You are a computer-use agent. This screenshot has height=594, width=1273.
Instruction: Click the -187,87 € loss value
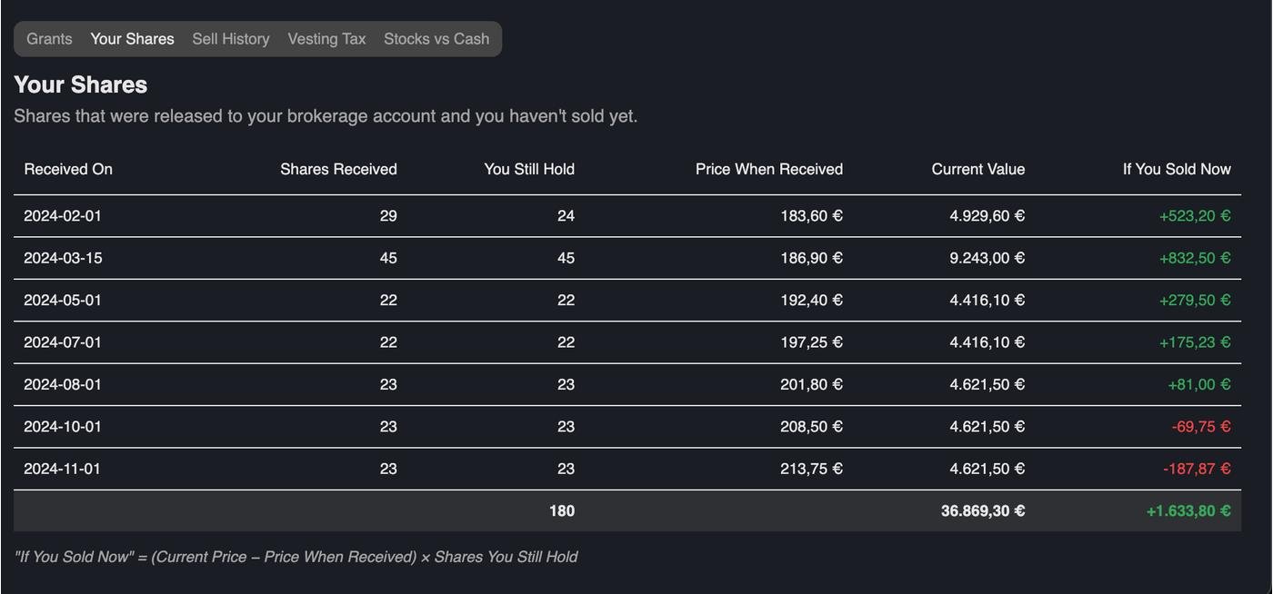pos(1197,469)
